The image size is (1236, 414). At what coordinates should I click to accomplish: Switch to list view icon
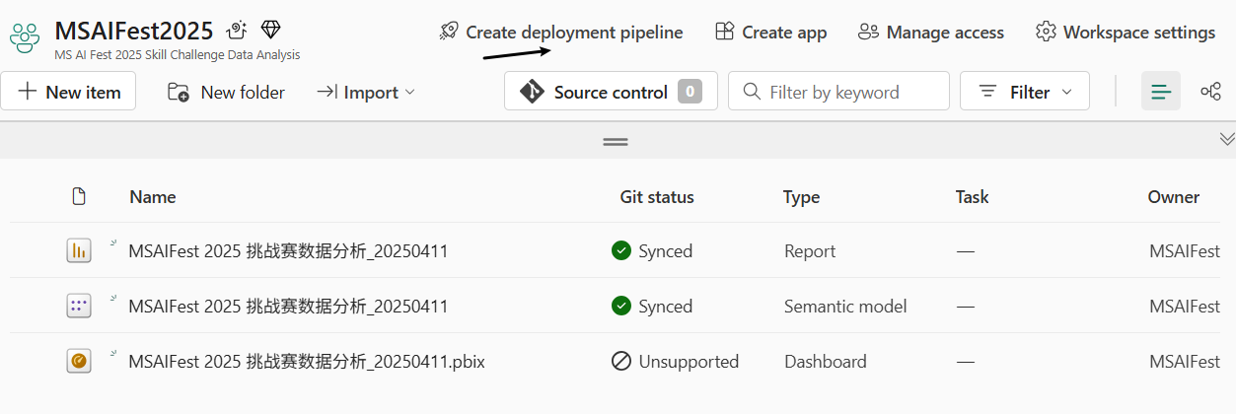1161,92
